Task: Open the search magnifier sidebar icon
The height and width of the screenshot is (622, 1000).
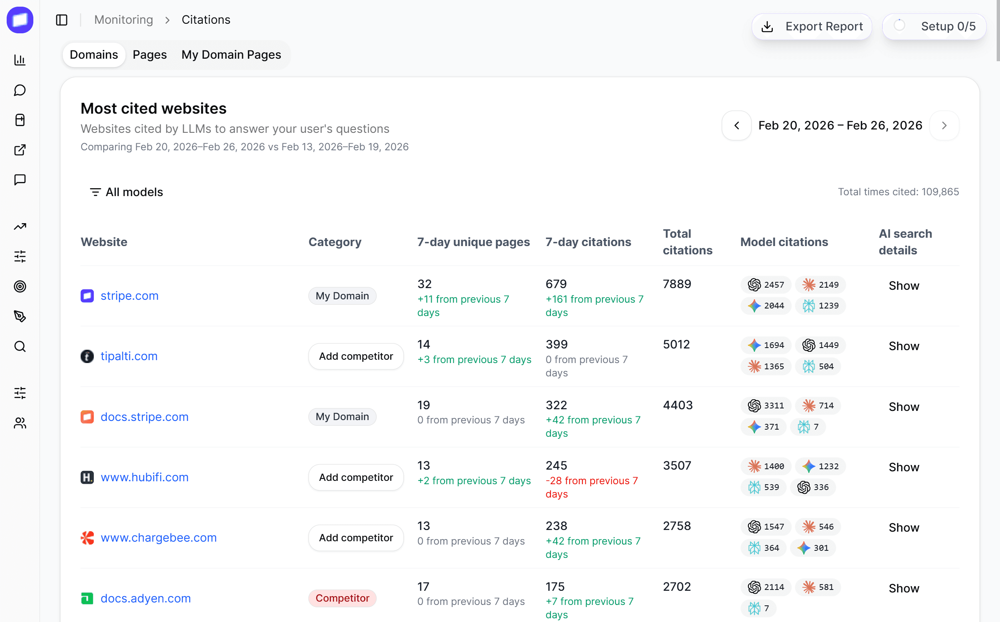Action: [20, 346]
